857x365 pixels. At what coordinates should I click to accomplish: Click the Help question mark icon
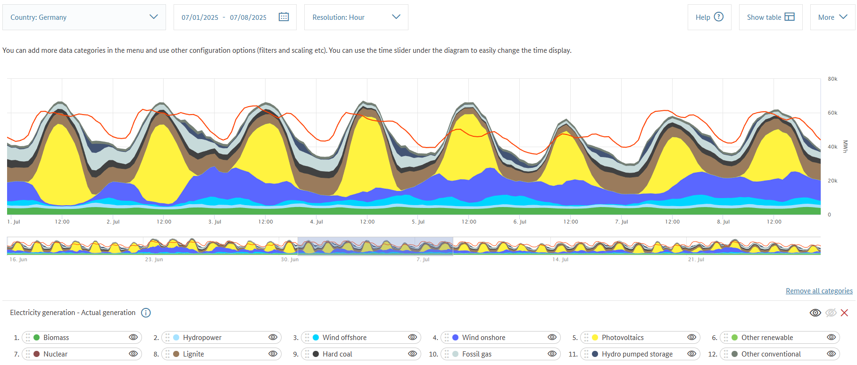(718, 17)
